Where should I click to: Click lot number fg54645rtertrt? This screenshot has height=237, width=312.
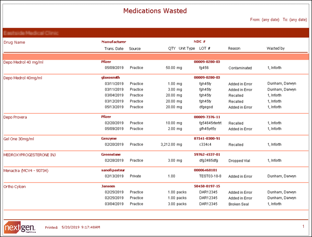[x=210, y=123]
